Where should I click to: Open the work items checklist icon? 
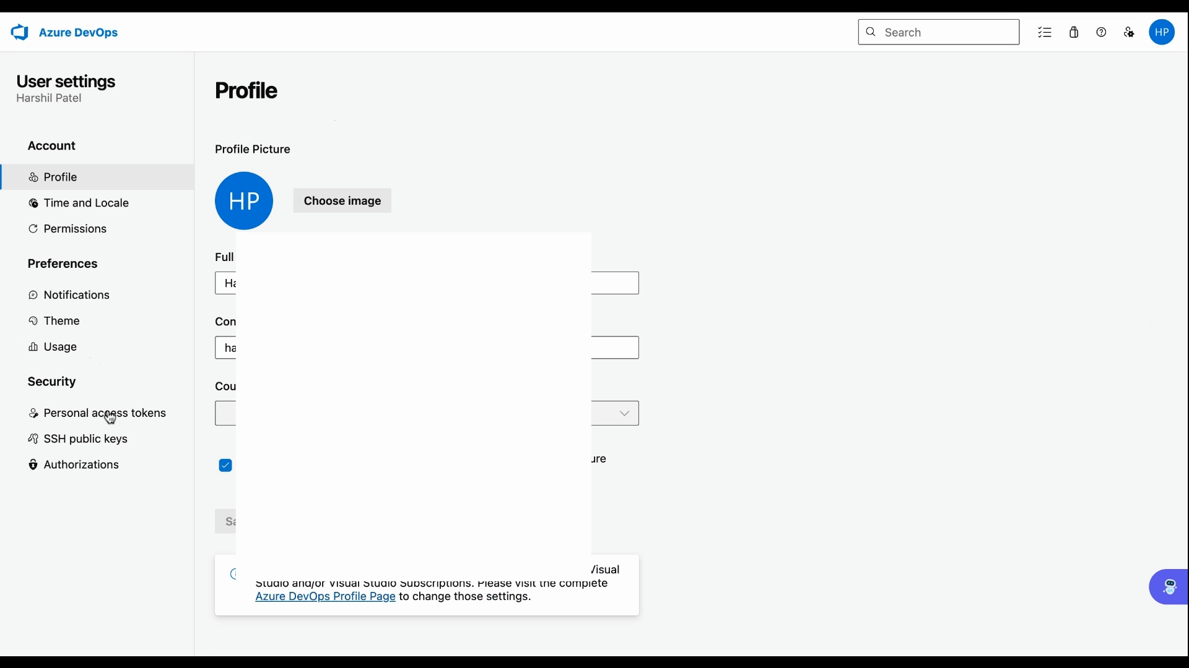coord(1045,32)
